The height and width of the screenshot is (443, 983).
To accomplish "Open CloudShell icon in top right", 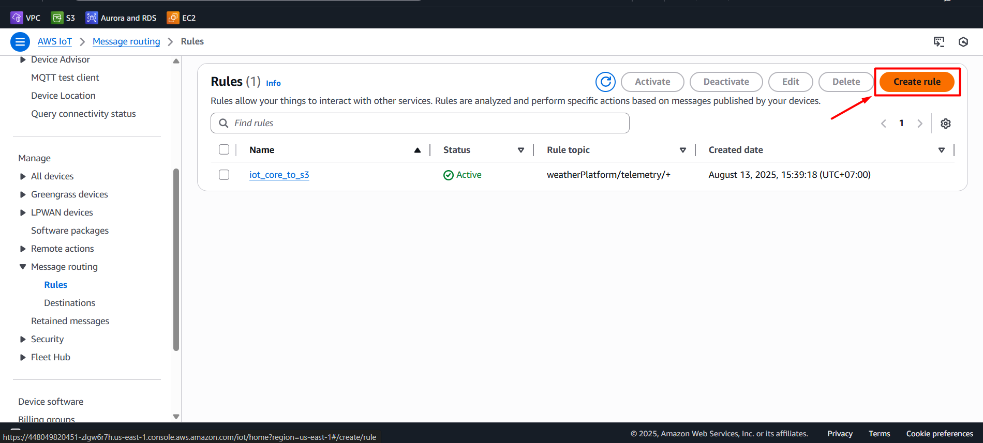I will 939,42.
